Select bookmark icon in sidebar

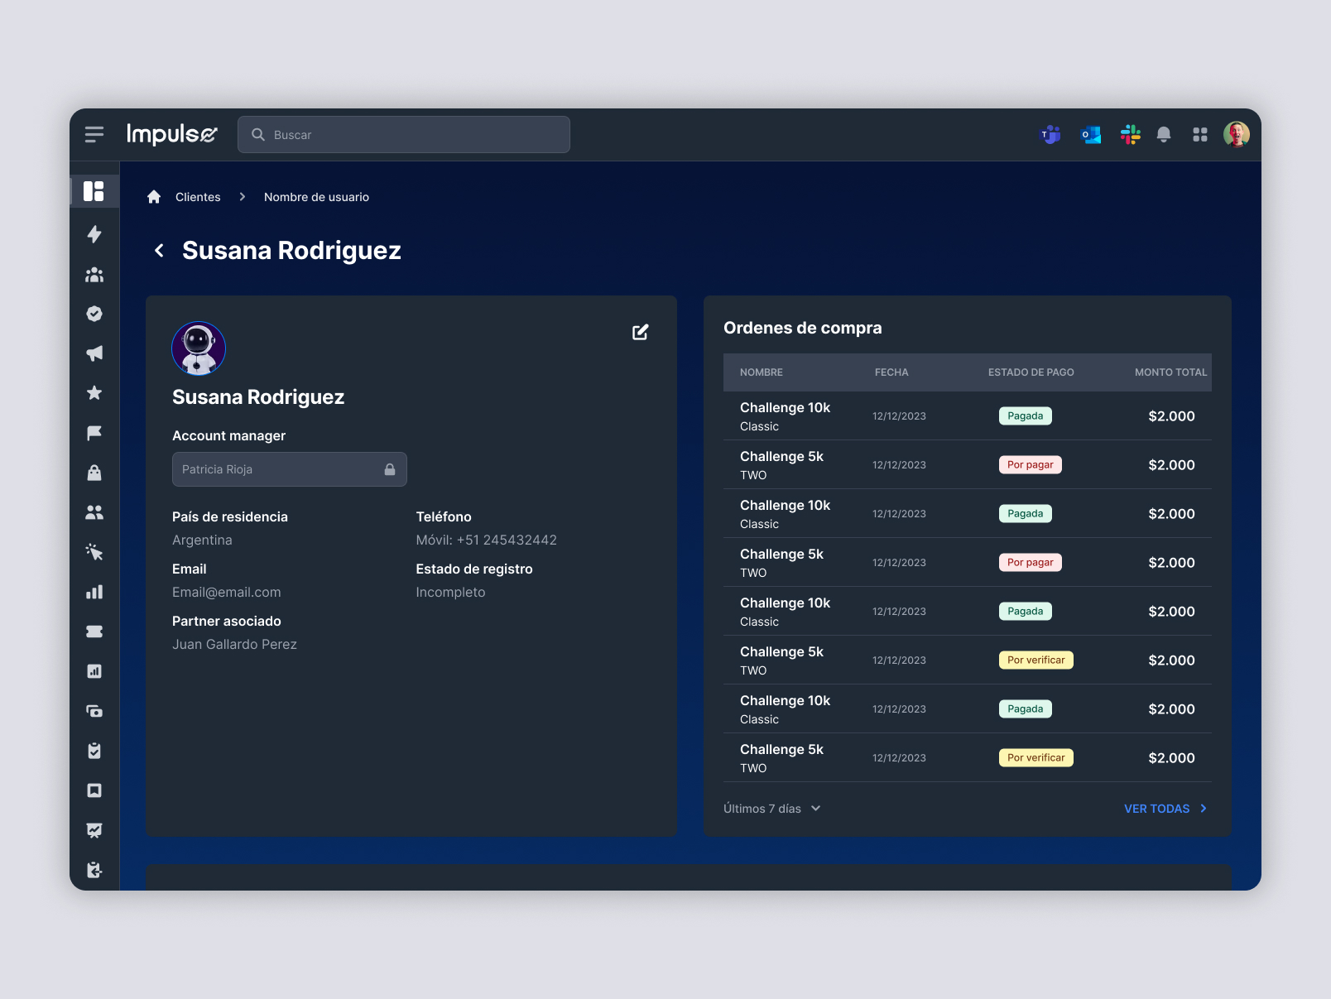pos(94,790)
